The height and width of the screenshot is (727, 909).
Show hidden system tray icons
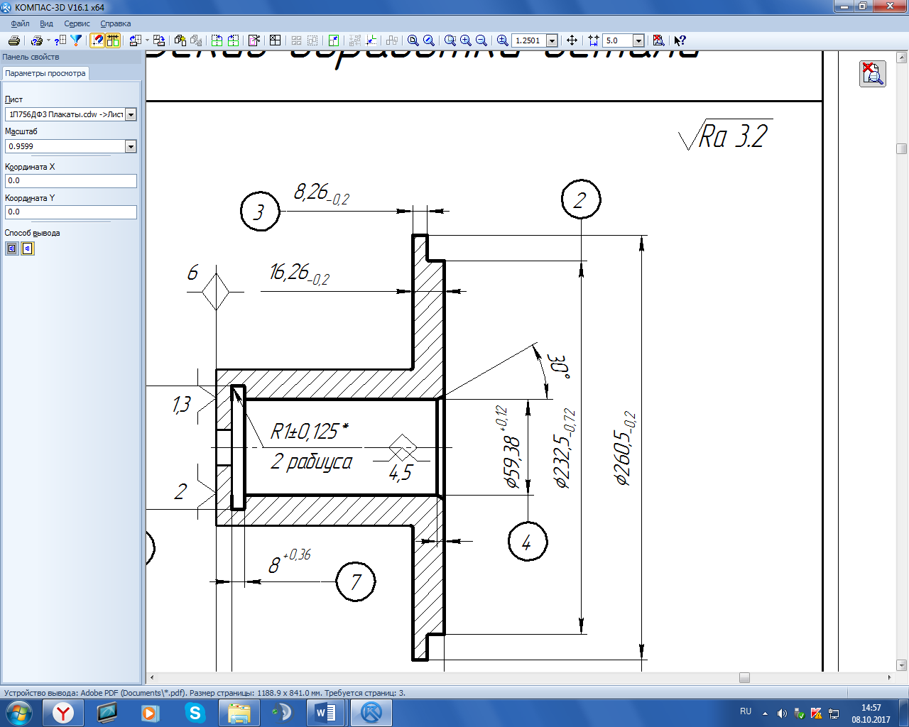[x=765, y=713]
